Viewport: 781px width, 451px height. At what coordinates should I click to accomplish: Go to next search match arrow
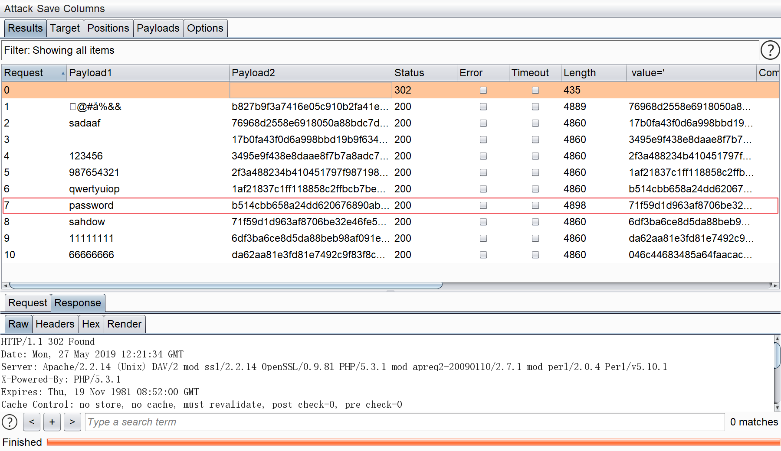tap(72, 422)
